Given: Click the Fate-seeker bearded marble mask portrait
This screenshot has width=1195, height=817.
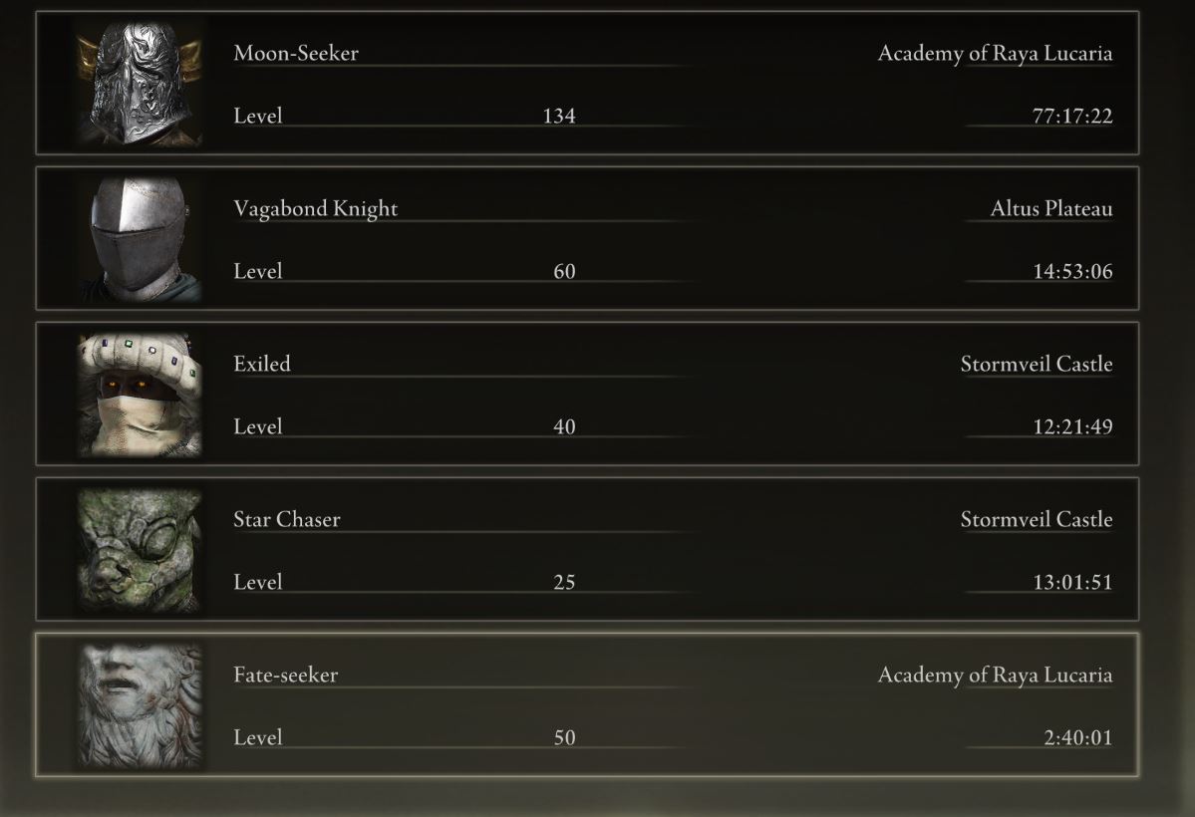Looking at the screenshot, I should tap(140, 705).
